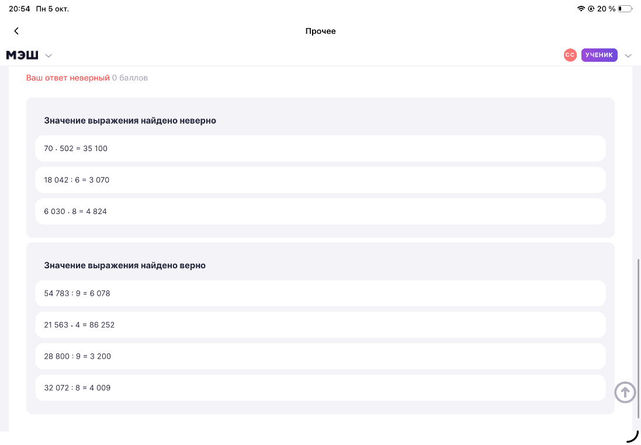
Task: Click the heading 'Значение выражения найдено неверно'
Action: (130, 121)
